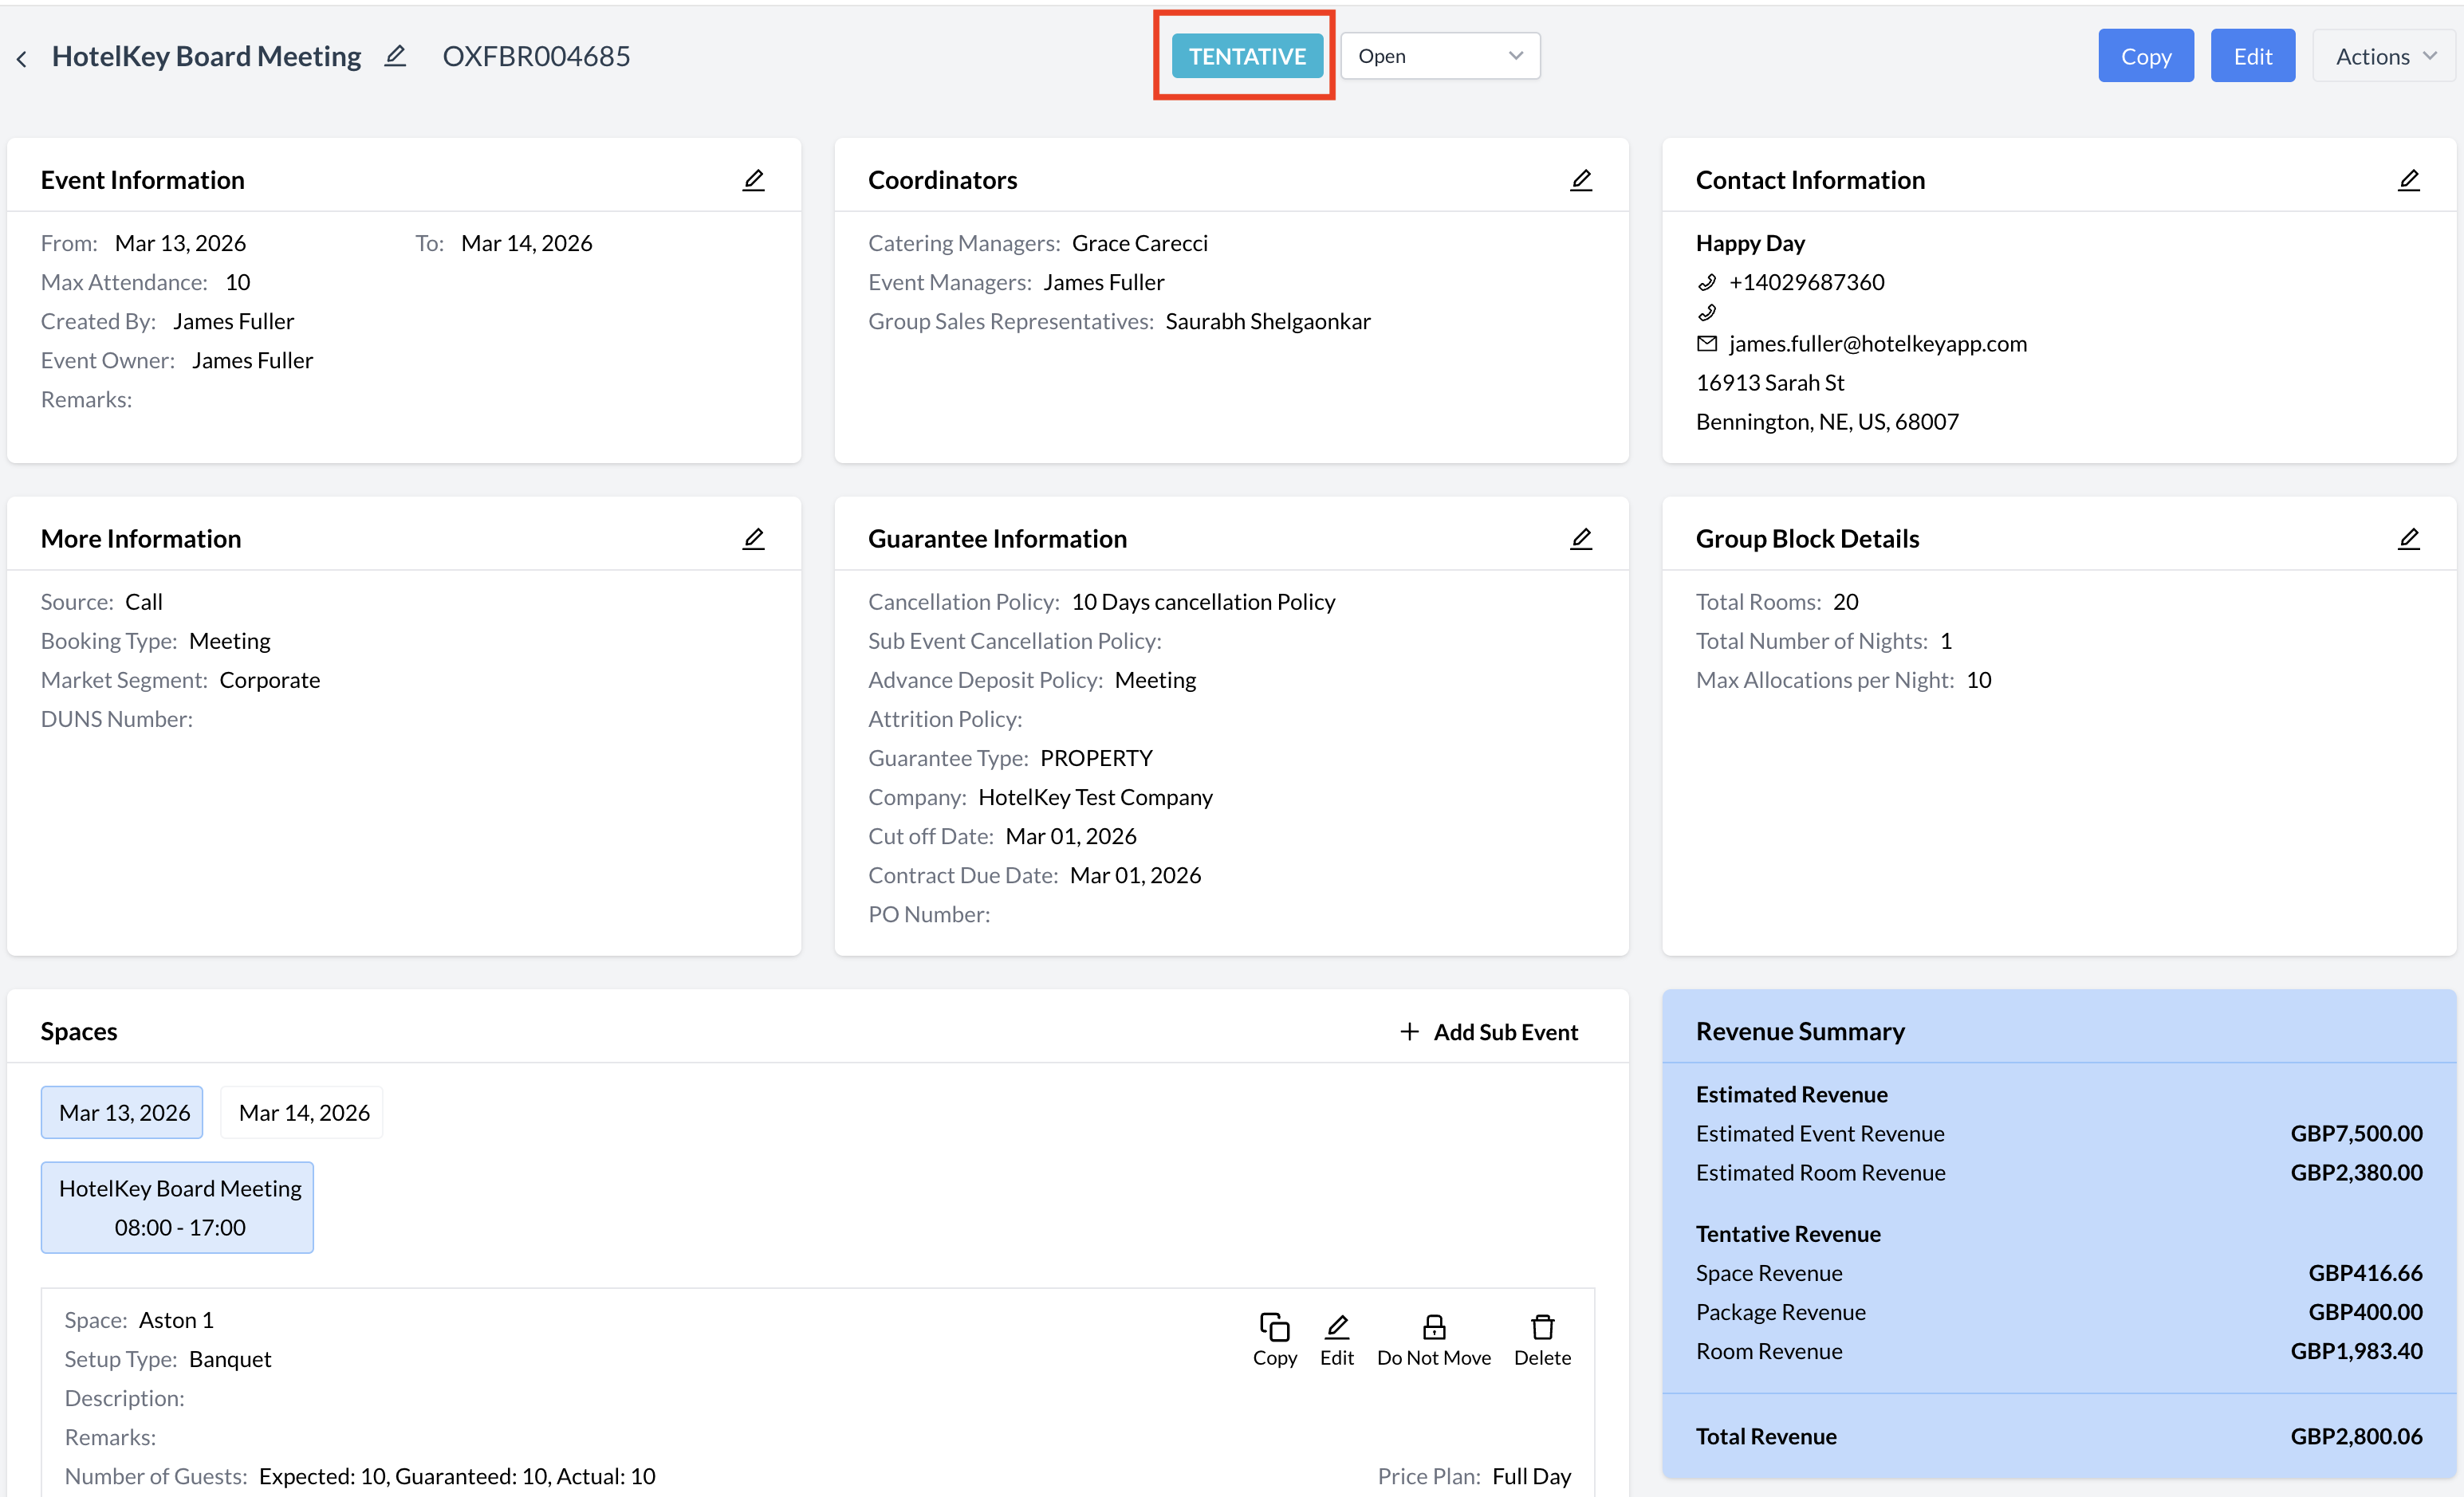Edit the Guarantee Information card
This screenshot has height=1497, width=2464.
(1580, 539)
